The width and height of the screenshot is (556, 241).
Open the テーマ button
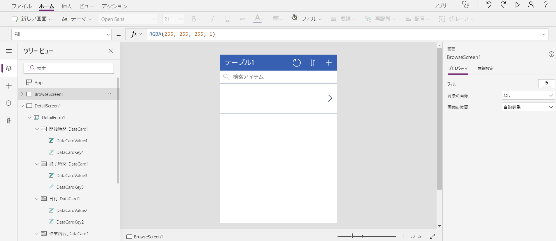tap(77, 19)
